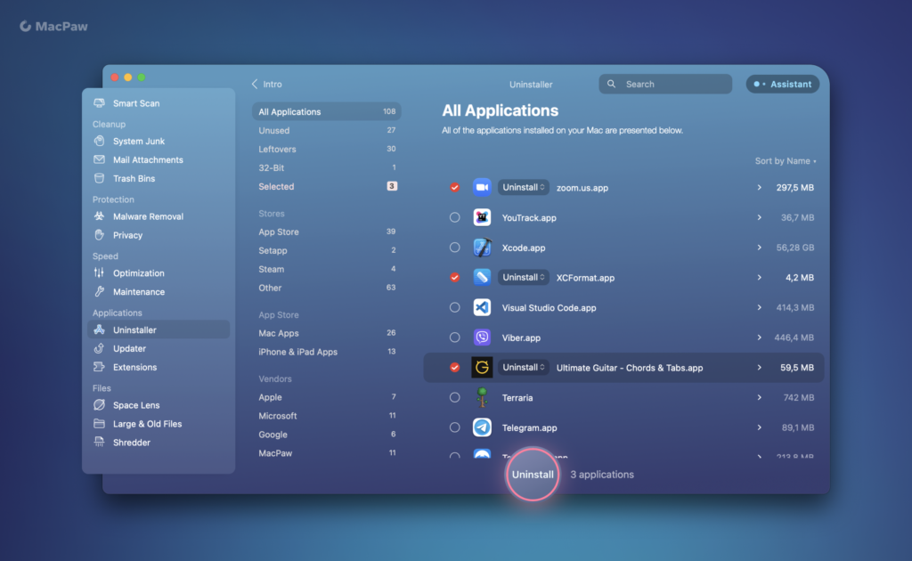Image resolution: width=912 pixels, height=561 pixels.
Task: Check the Terraria checkbox
Action: click(455, 398)
